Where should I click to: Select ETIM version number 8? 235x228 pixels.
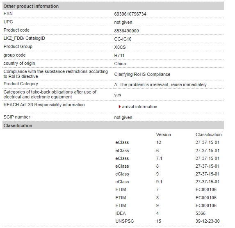[157, 198]
